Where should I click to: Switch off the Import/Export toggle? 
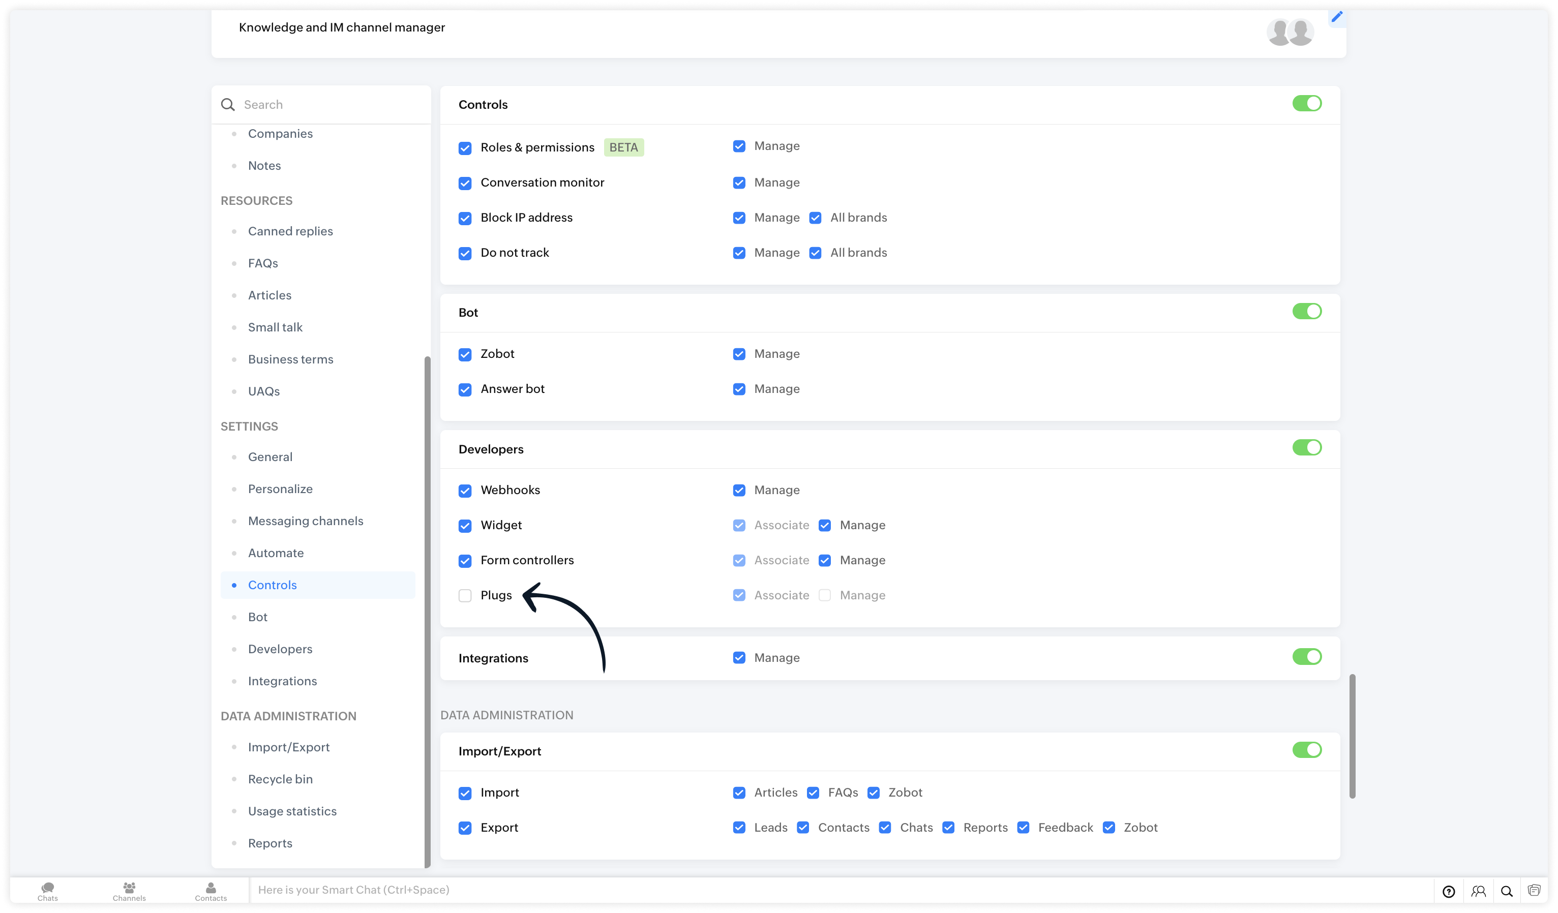tap(1306, 750)
